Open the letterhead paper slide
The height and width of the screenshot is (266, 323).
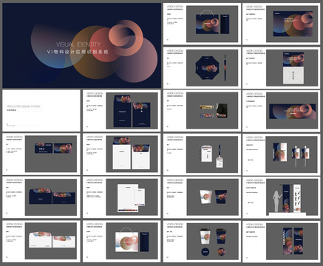122,197
